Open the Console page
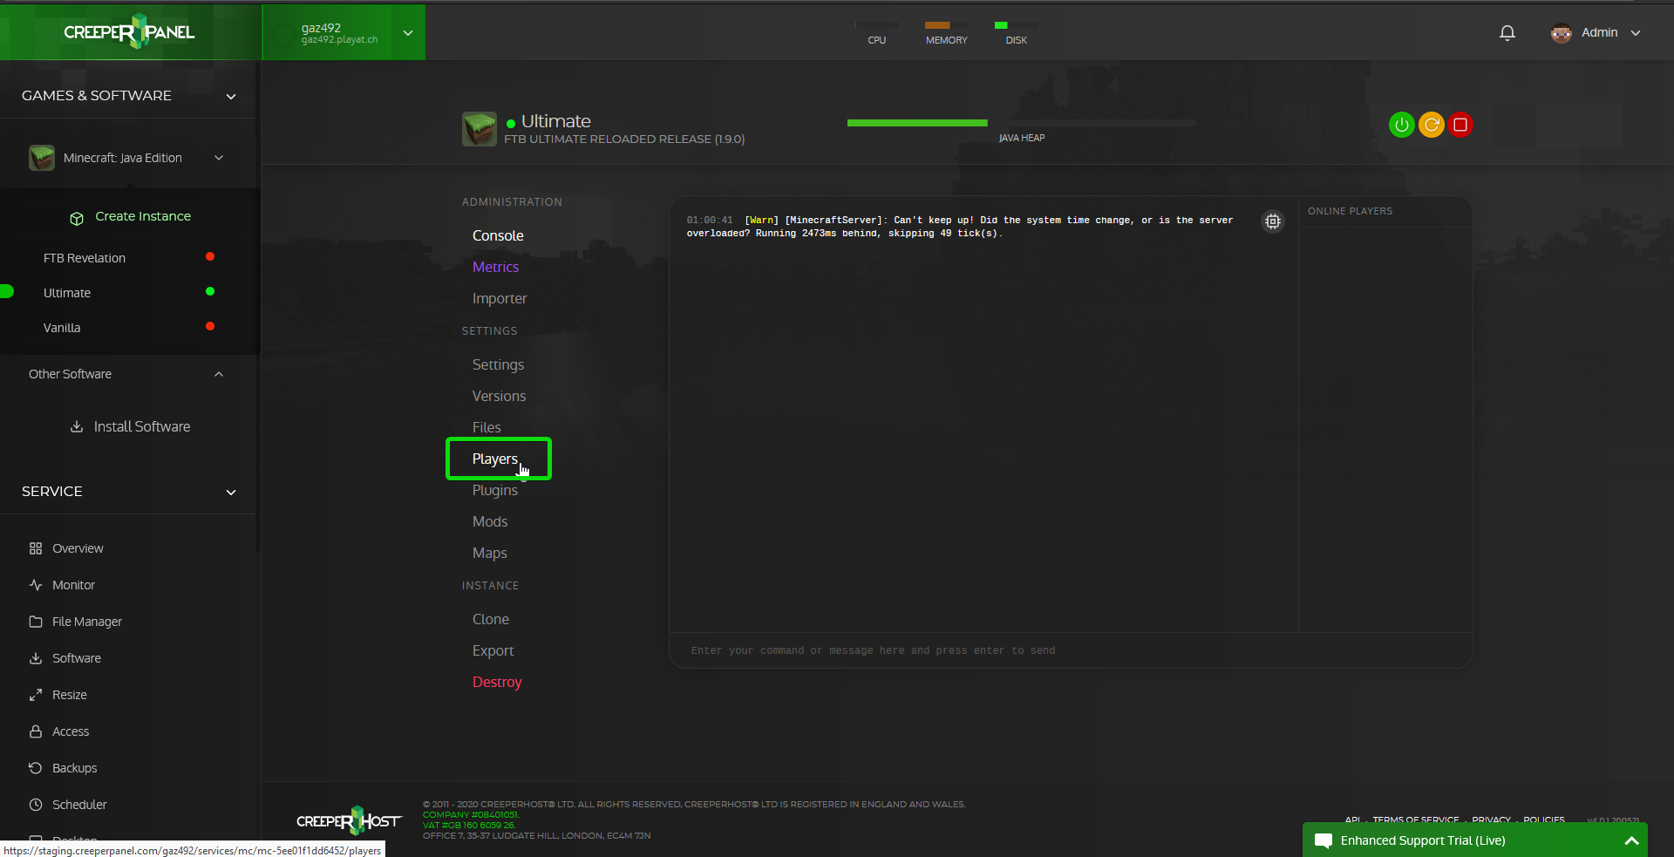 tap(498, 235)
